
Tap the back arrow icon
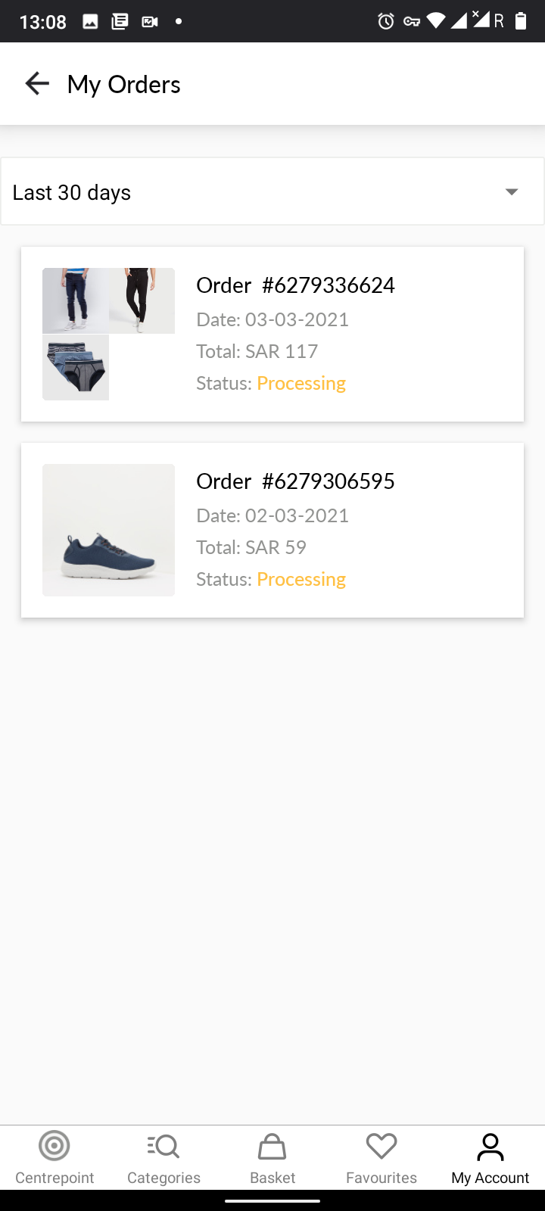pos(37,83)
